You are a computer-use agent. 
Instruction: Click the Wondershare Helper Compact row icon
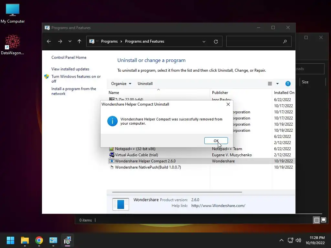pos(112,161)
